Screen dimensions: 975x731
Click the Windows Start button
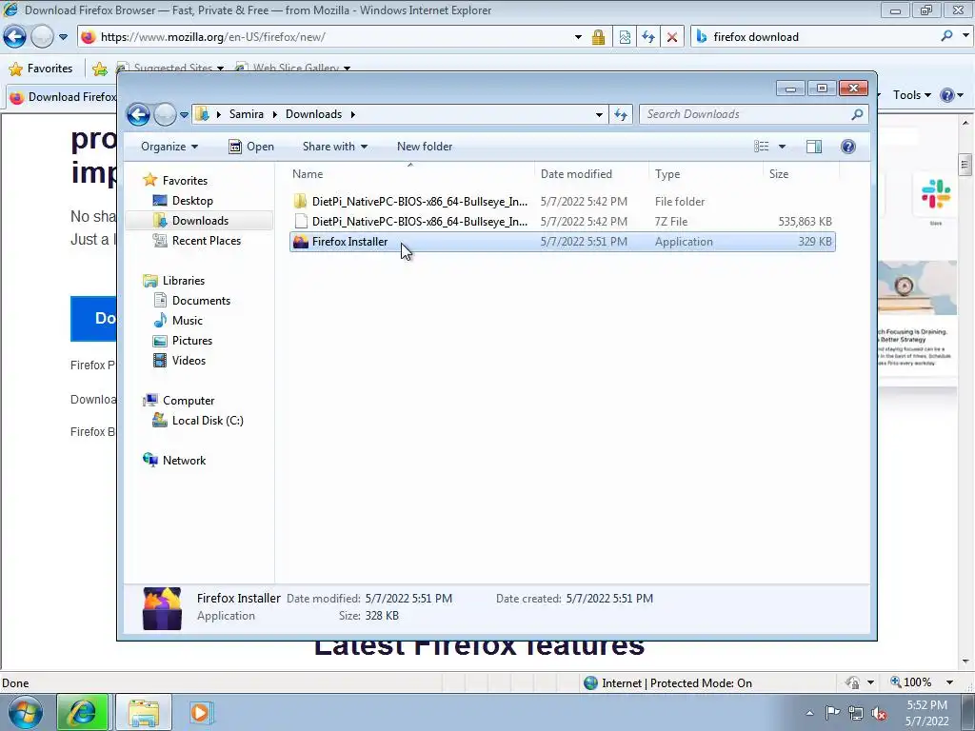(x=25, y=712)
